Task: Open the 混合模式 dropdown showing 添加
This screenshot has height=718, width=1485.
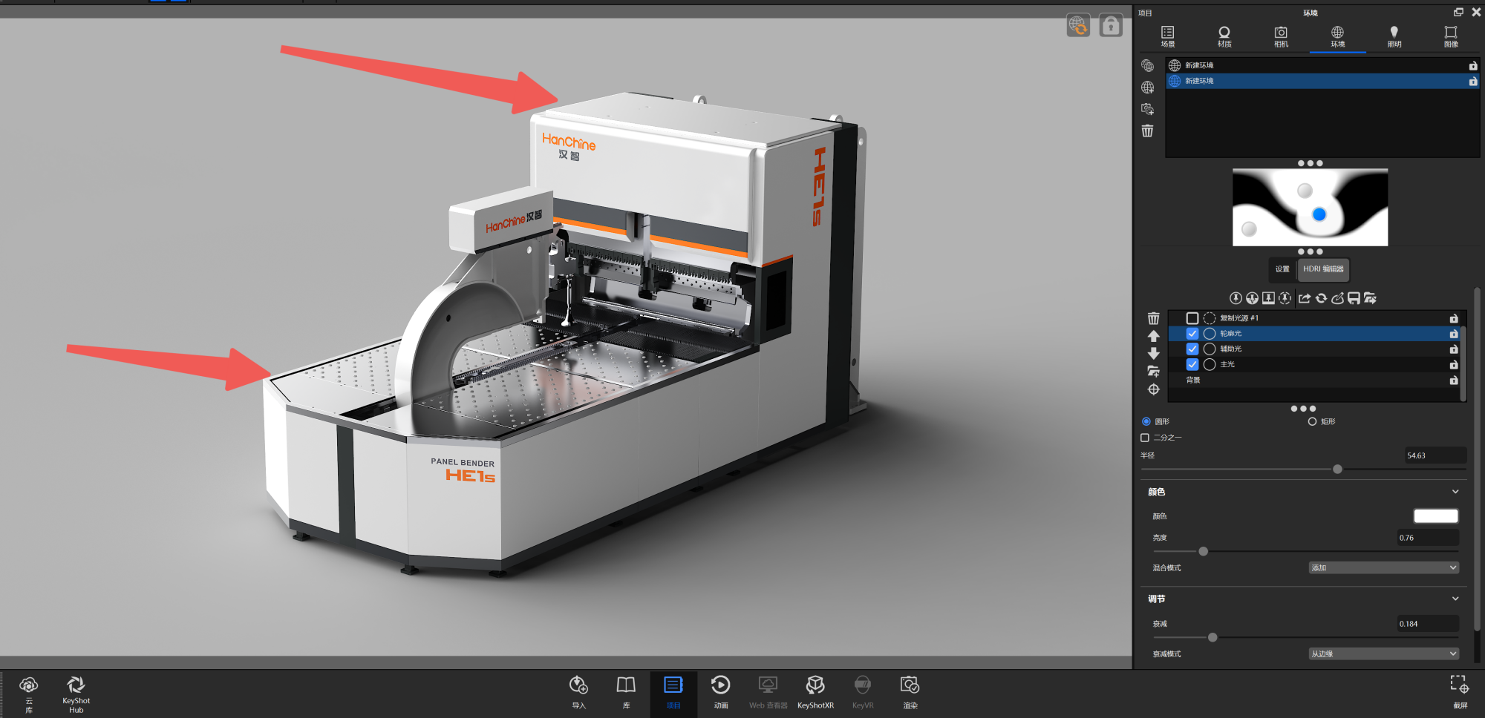Action: coord(1383,567)
